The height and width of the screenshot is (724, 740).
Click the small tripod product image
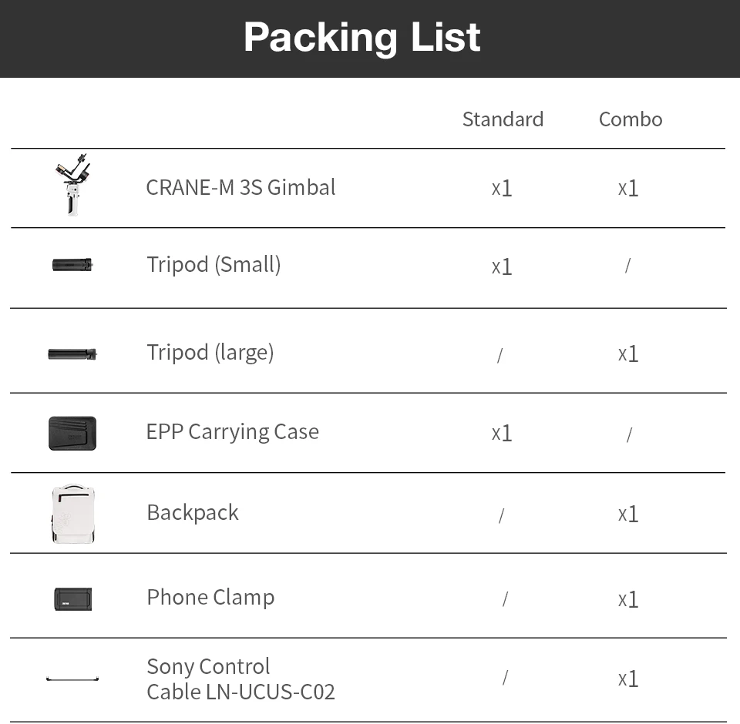[x=72, y=265]
